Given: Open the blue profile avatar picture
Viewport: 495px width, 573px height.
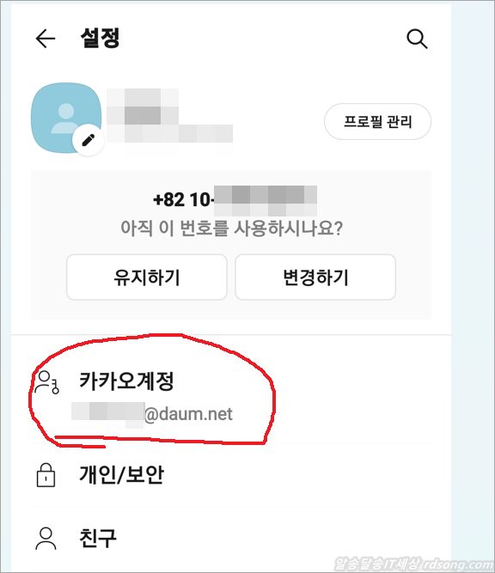Looking at the screenshot, I should [66, 118].
